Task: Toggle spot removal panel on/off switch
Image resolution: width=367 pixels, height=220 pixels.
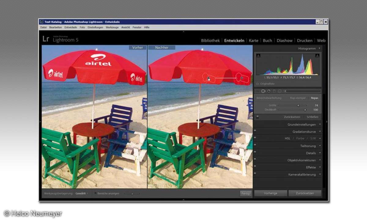Action: [x=258, y=117]
